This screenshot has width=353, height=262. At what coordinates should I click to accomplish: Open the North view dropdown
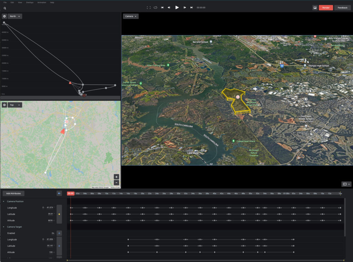[15, 16]
